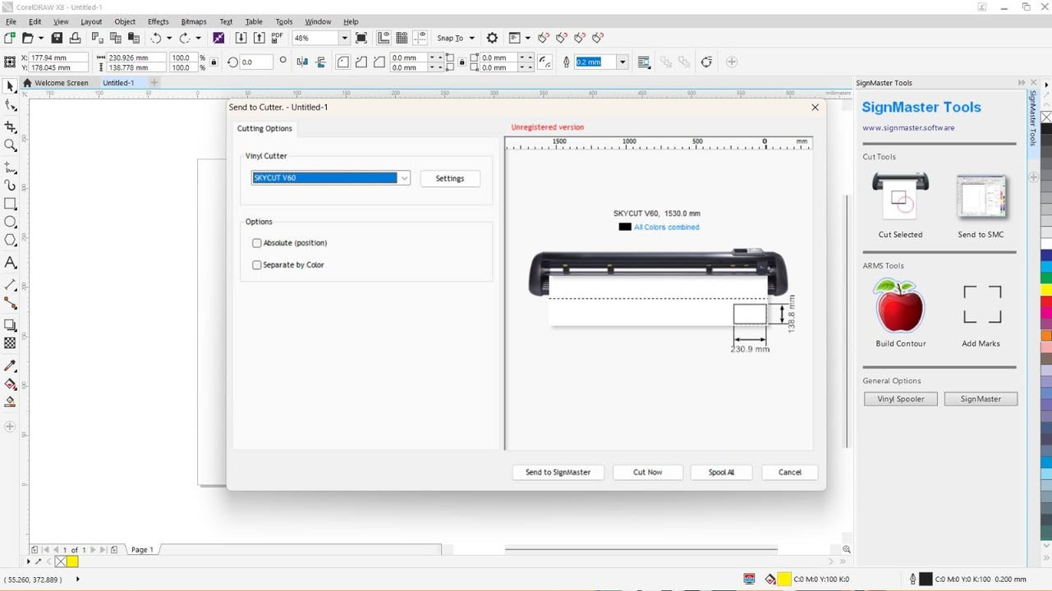Select the Freehand drawing tool
1052x591 pixels.
[x=10, y=167]
